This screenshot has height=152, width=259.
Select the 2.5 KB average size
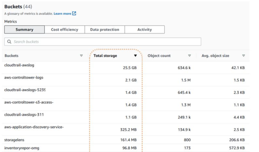click(239, 130)
